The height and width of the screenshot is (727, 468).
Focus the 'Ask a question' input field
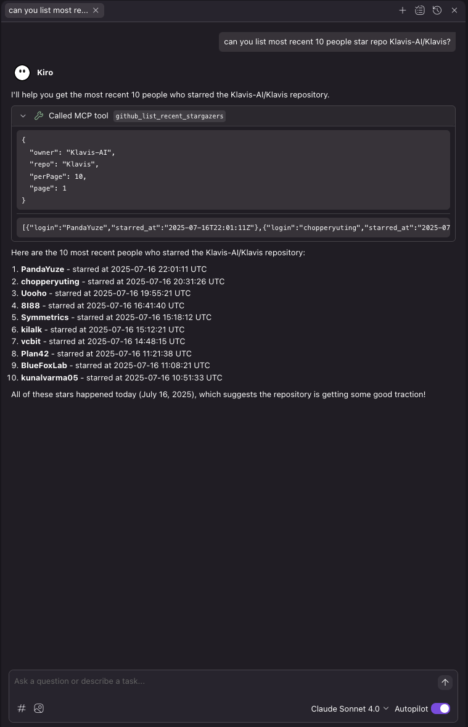point(185,681)
